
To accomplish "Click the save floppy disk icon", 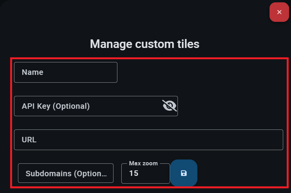I will click(184, 173).
